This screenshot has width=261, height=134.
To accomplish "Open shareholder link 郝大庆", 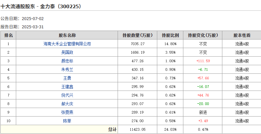I will (x=67, y=104).
